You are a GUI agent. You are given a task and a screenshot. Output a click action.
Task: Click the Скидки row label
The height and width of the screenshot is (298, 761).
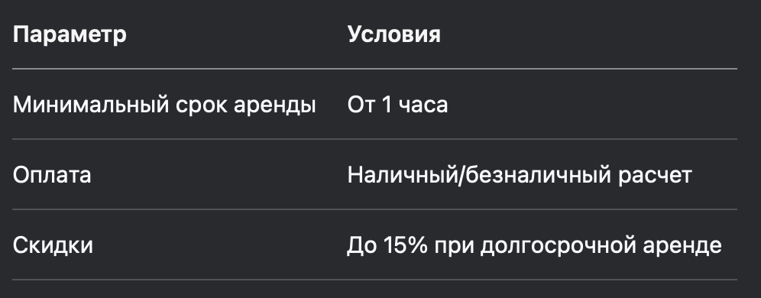click(x=53, y=245)
